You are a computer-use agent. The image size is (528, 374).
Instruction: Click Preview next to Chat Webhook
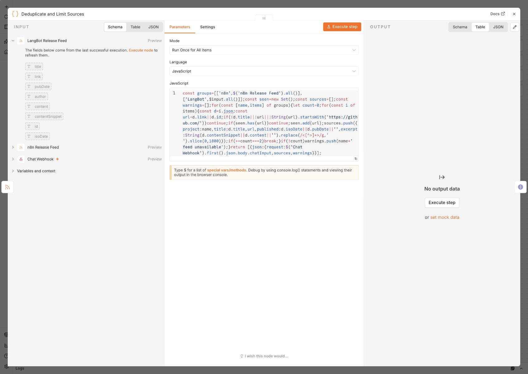coord(155,159)
